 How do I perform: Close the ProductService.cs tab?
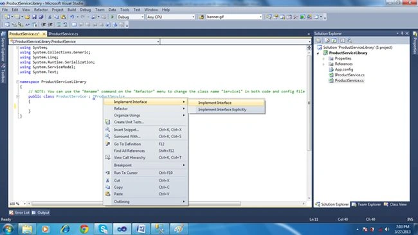point(44,34)
